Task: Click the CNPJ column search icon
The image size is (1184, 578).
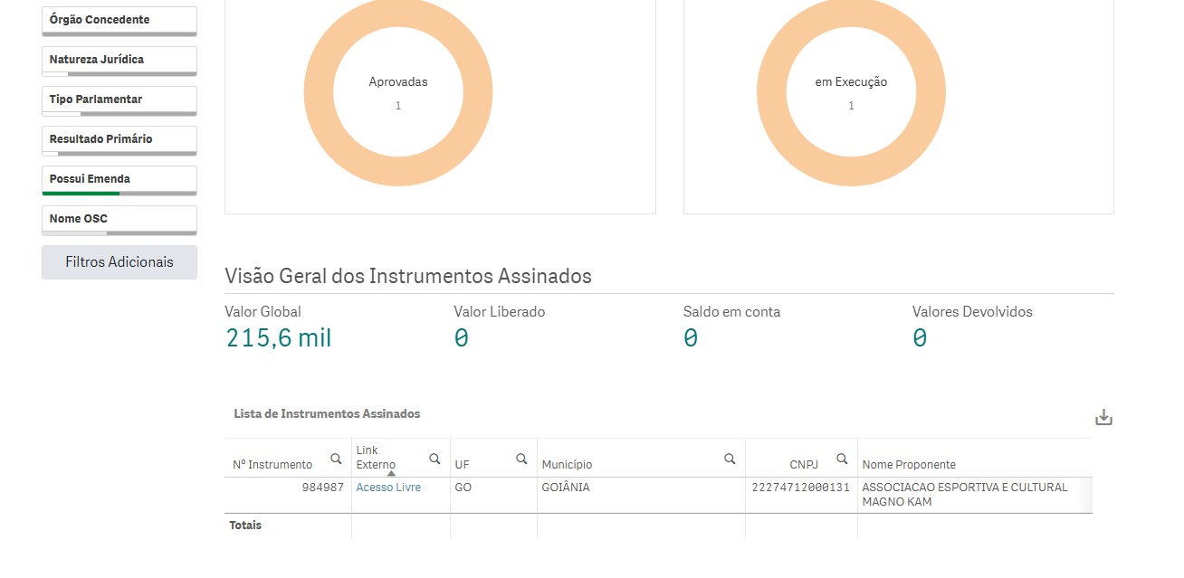Action: click(x=842, y=460)
